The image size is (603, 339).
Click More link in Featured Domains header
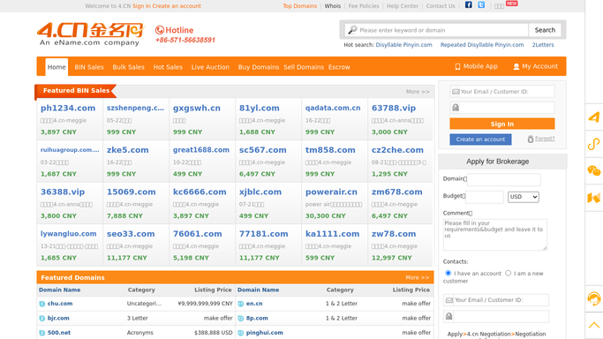point(417,277)
